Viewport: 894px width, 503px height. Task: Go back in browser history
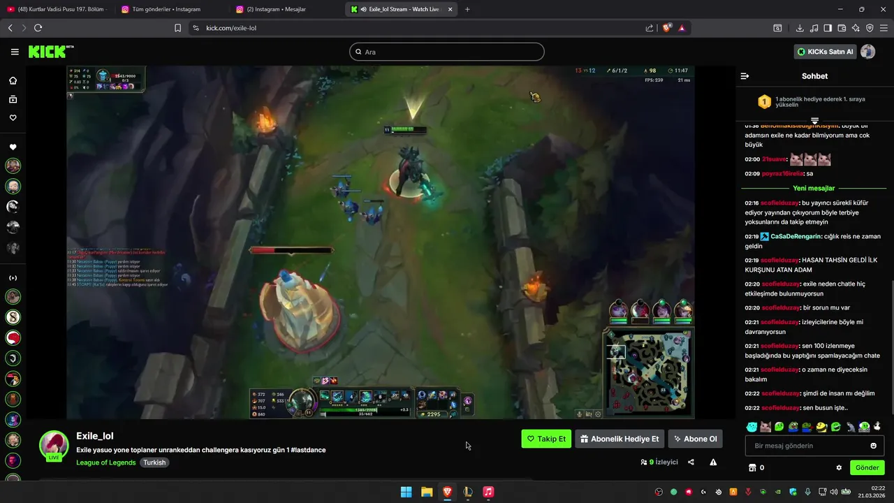pos(10,28)
